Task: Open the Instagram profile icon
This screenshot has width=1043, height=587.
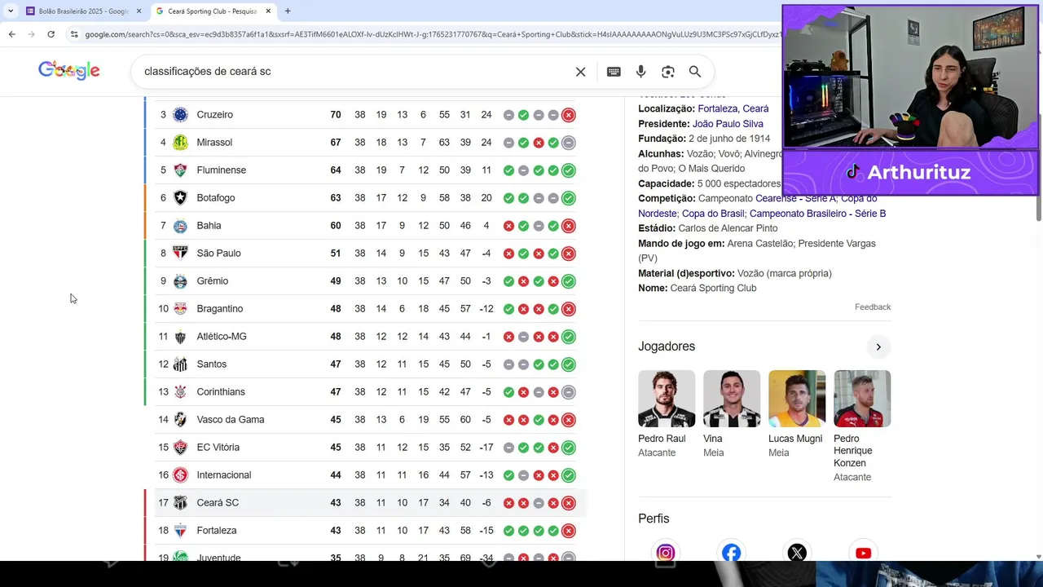Action: coord(666,553)
